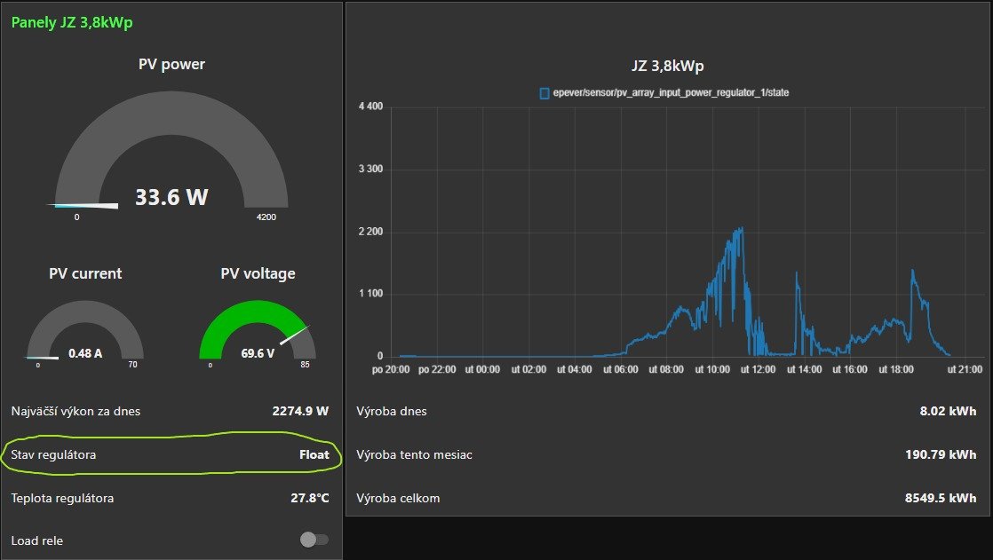The width and height of the screenshot is (993, 560).
Task: Click the Panely JZ 3,8kWp heading
Action: (72, 22)
